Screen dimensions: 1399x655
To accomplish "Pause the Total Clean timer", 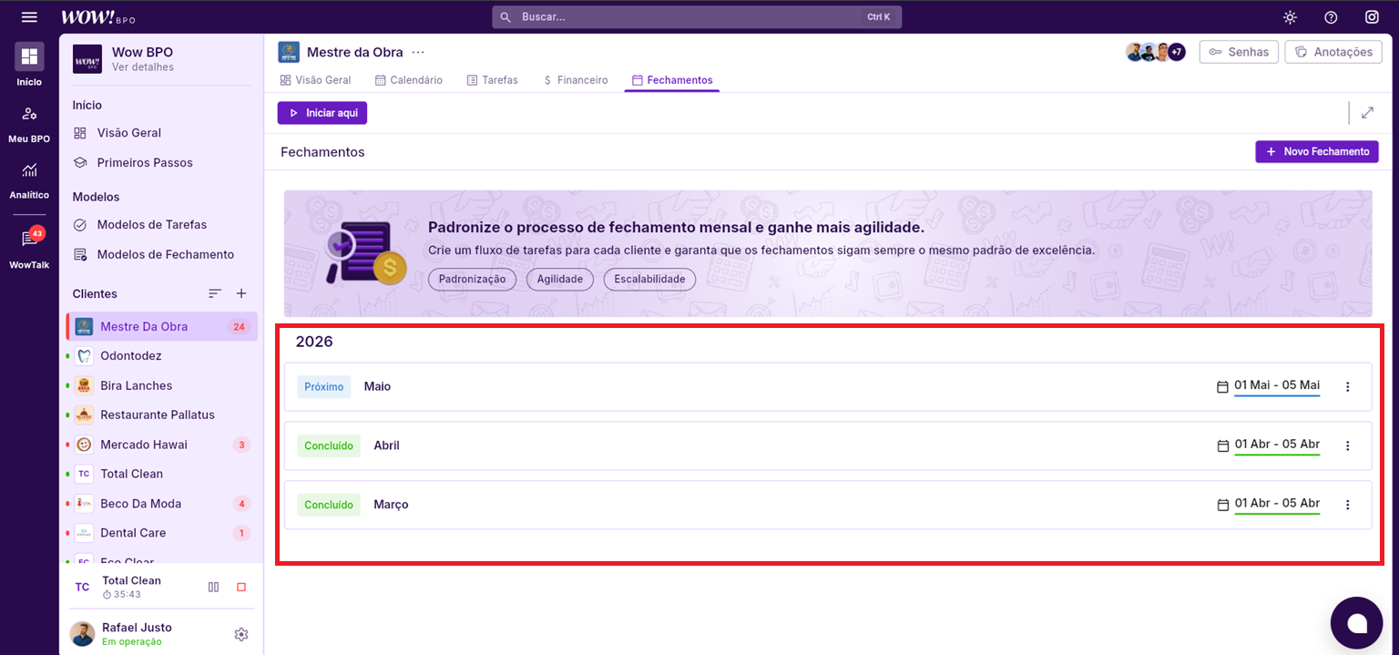I will point(213,588).
